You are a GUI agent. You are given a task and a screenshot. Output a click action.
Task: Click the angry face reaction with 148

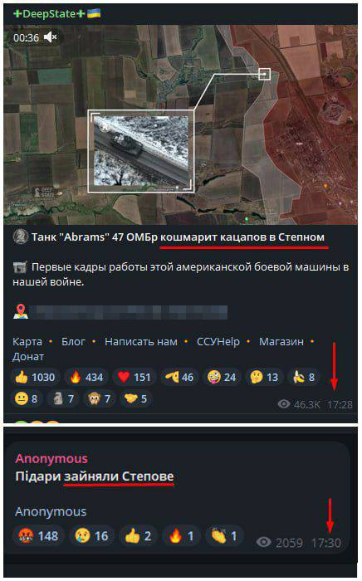tap(37, 536)
